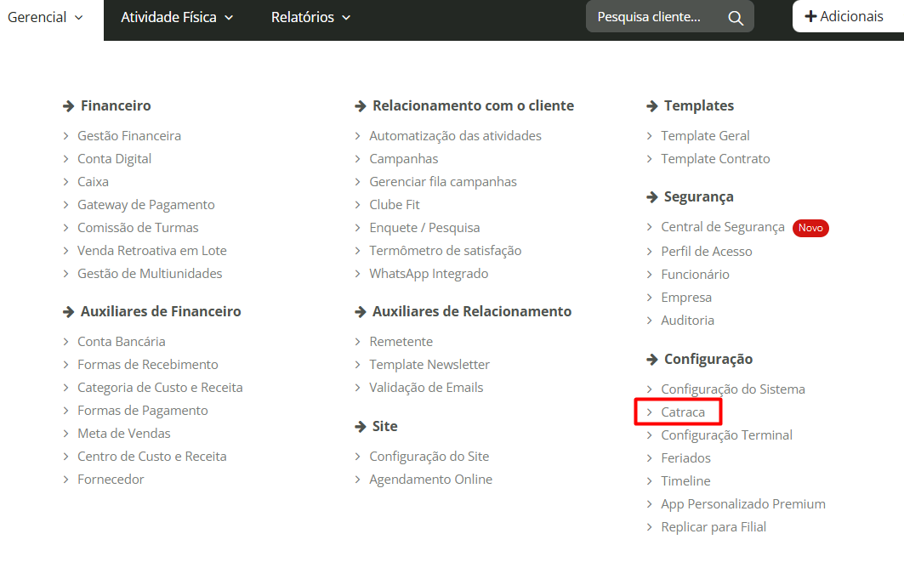Select Gateway de Pagamento
The width and height of the screenshot is (904, 585).
coord(146,205)
